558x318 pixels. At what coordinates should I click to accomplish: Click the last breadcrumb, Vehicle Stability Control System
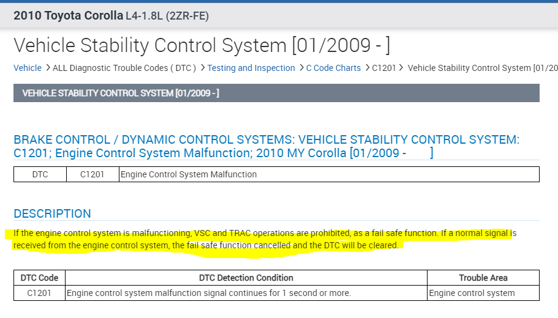click(482, 68)
